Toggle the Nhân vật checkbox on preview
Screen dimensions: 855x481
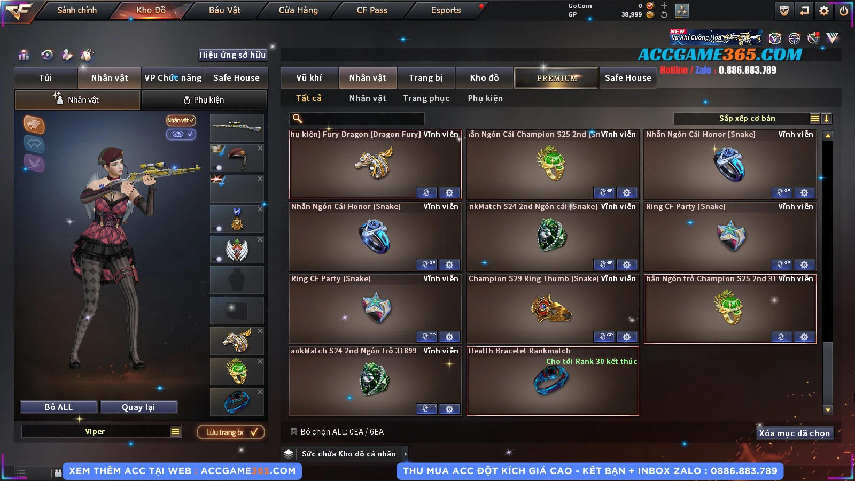[181, 120]
